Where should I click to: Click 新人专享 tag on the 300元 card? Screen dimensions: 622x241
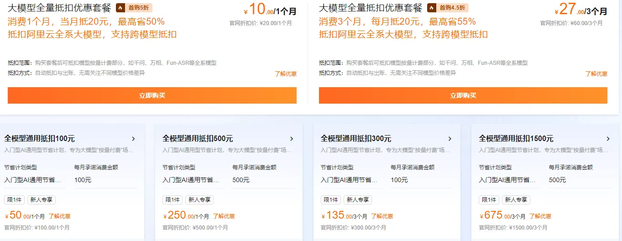click(x=358, y=200)
